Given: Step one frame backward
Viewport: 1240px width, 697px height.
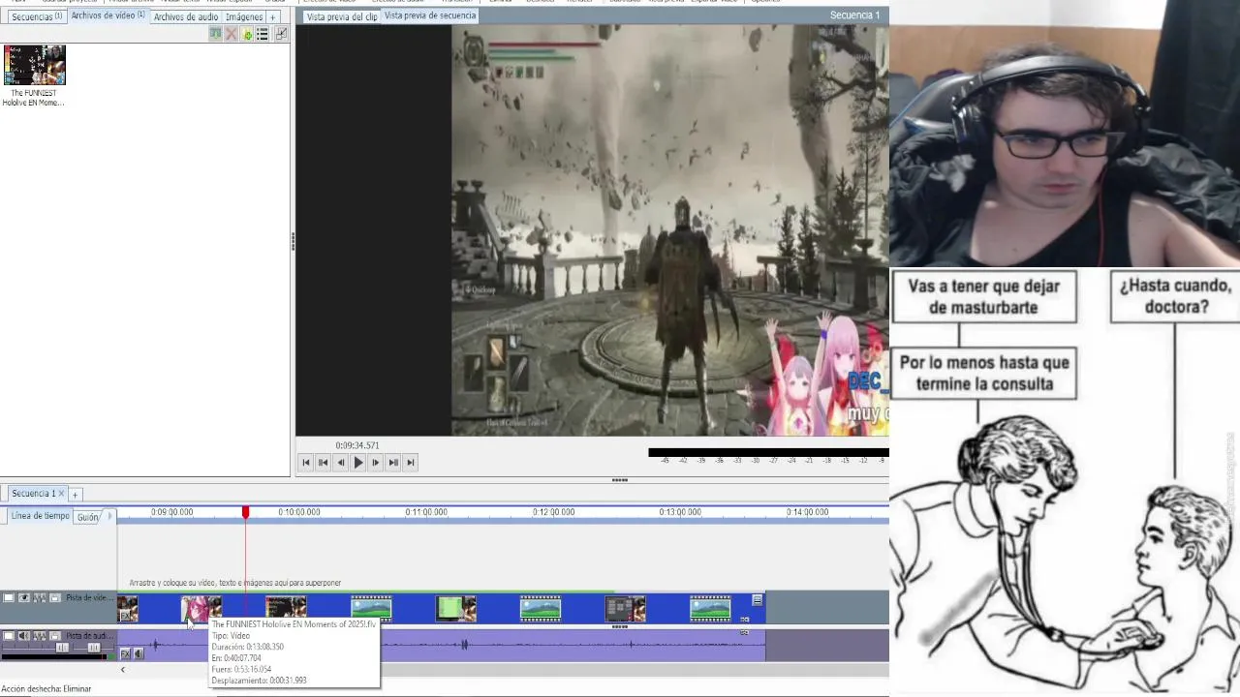Looking at the screenshot, I should point(341,463).
